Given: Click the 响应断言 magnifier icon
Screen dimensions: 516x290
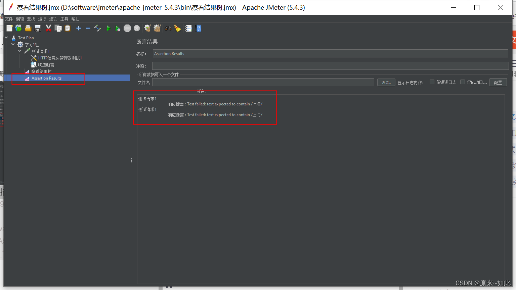Looking at the screenshot, I should tap(34, 64).
